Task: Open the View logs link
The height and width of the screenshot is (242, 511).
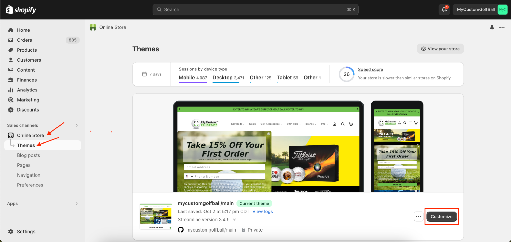Action: 263,211
